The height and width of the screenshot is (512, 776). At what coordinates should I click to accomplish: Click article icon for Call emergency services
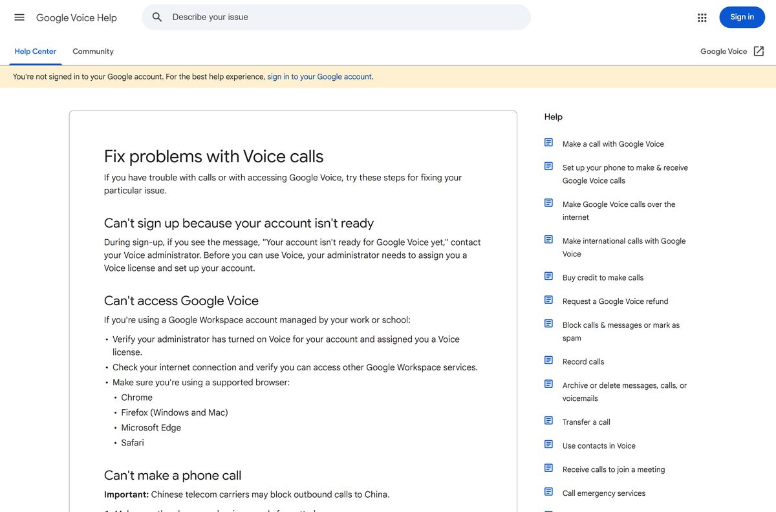click(x=548, y=492)
